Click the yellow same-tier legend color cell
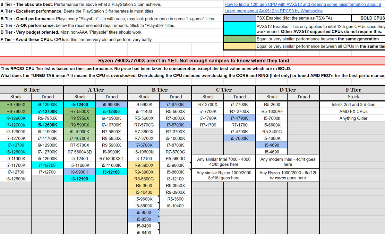 (239, 46)
